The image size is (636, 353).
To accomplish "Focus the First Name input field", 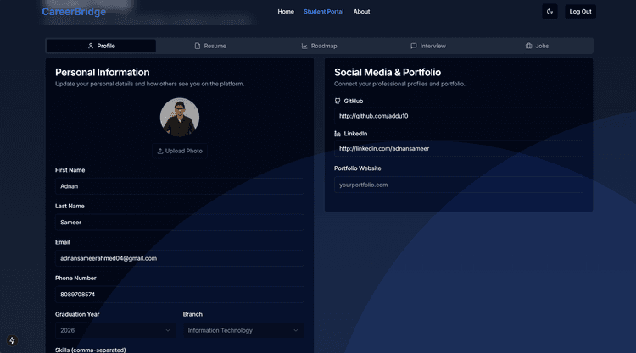I will click(x=180, y=186).
